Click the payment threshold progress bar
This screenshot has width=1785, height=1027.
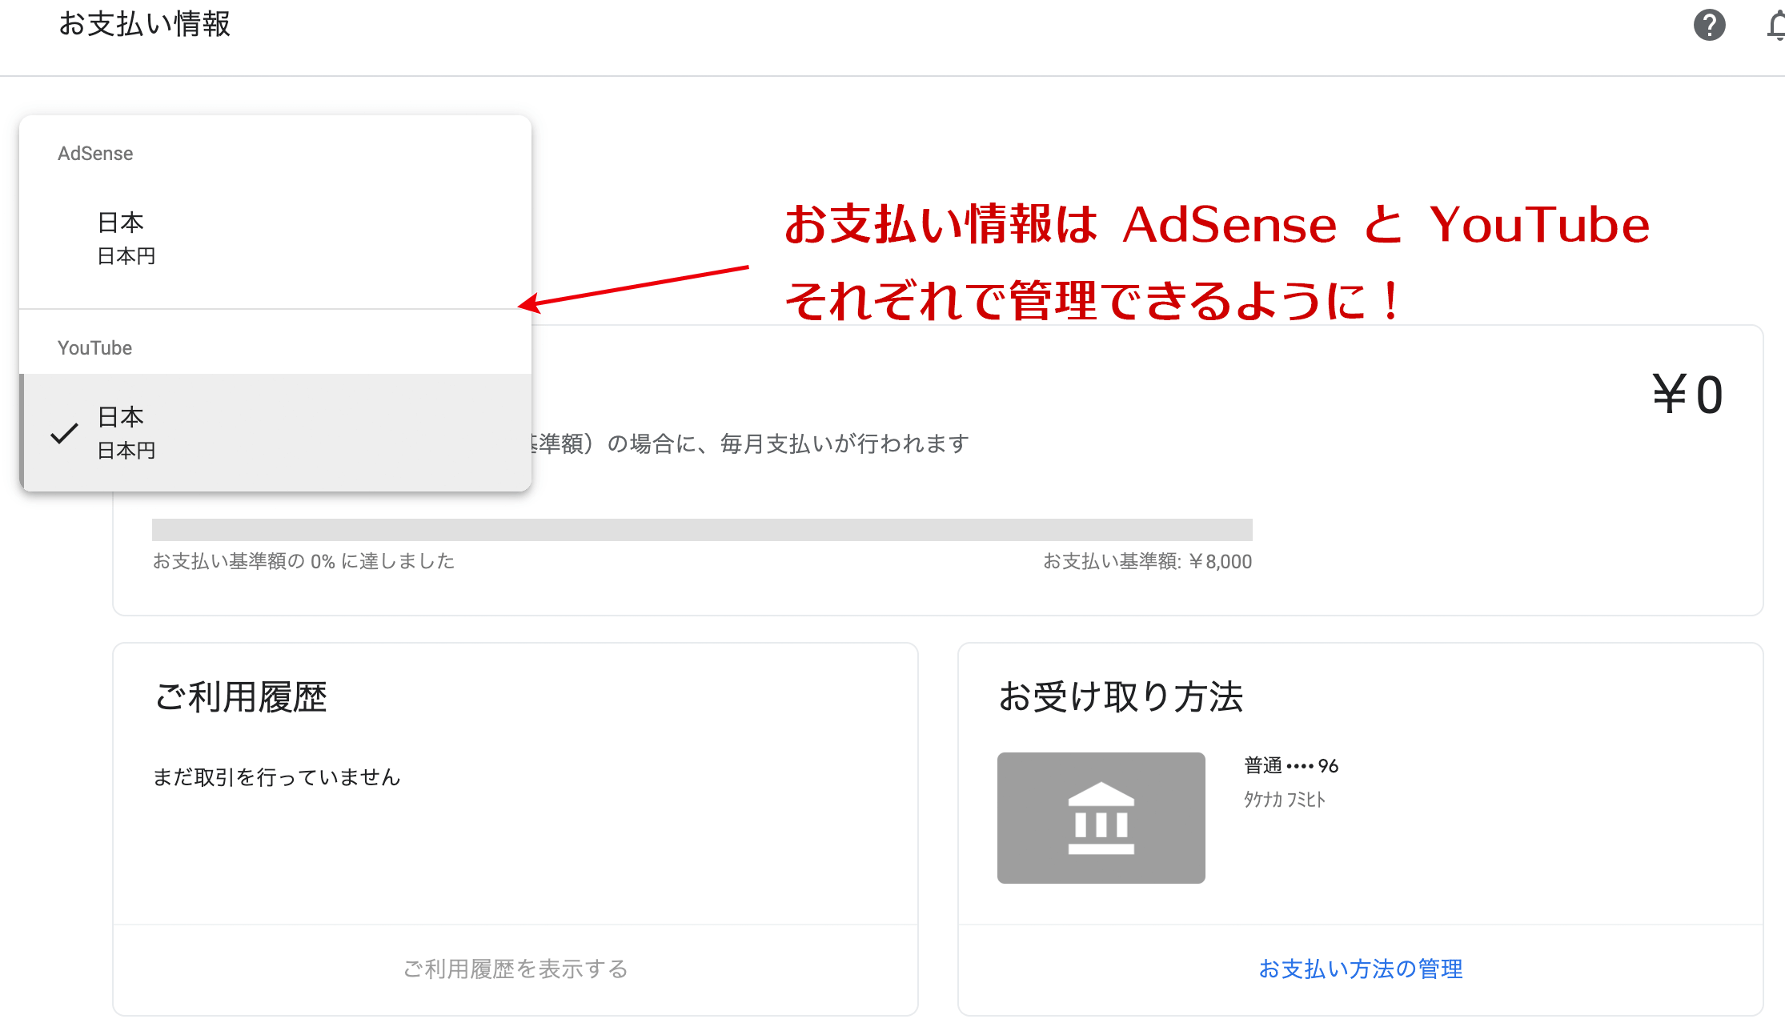pyautogui.click(x=702, y=530)
